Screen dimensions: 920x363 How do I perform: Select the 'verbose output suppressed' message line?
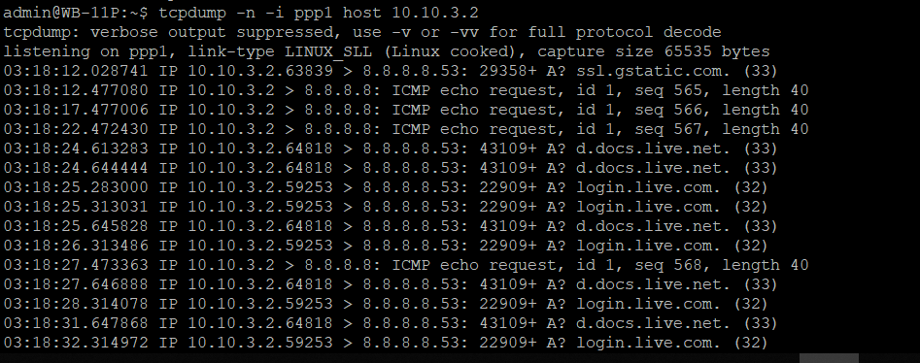coord(362,32)
